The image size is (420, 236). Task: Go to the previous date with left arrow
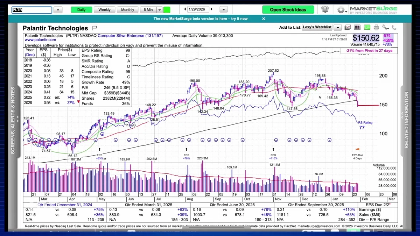[185, 9]
